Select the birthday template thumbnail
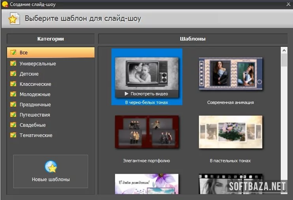This screenshot has width=293, height=200. click(146, 184)
